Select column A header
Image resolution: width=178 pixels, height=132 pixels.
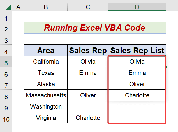coord(19,7)
